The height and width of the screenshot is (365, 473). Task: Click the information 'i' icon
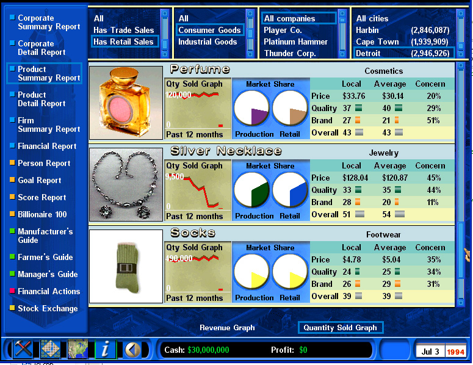click(106, 349)
